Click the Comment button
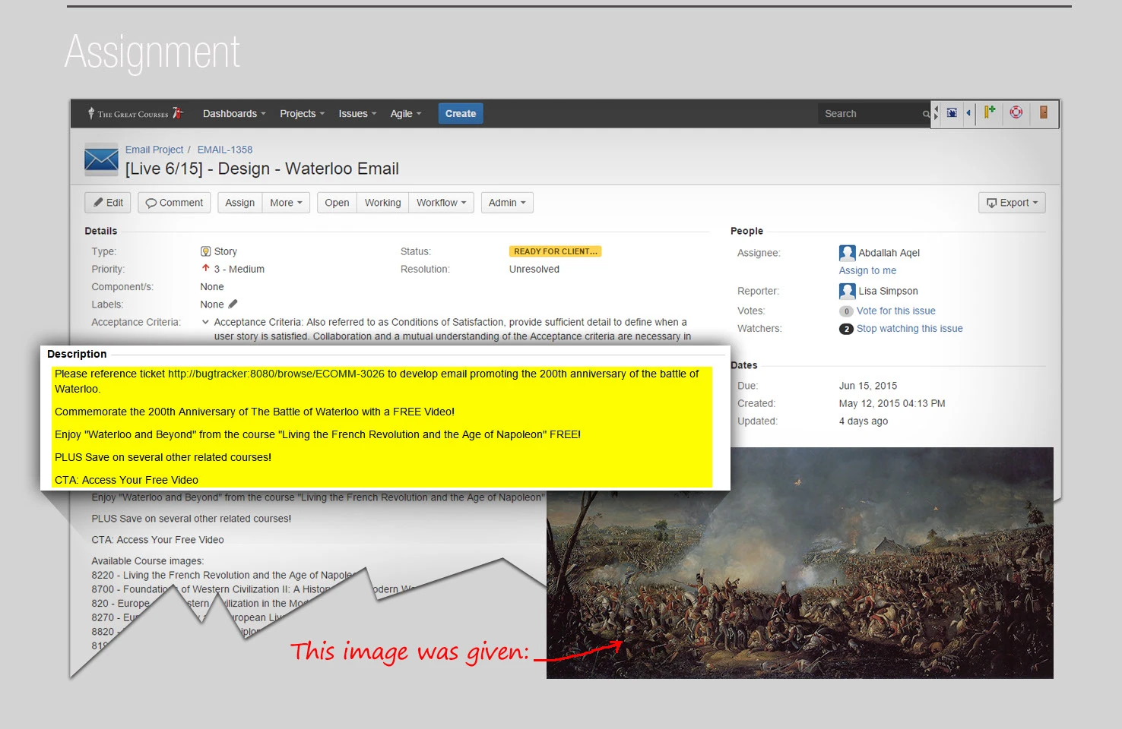 pyautogui.click(x=174, y=203)
